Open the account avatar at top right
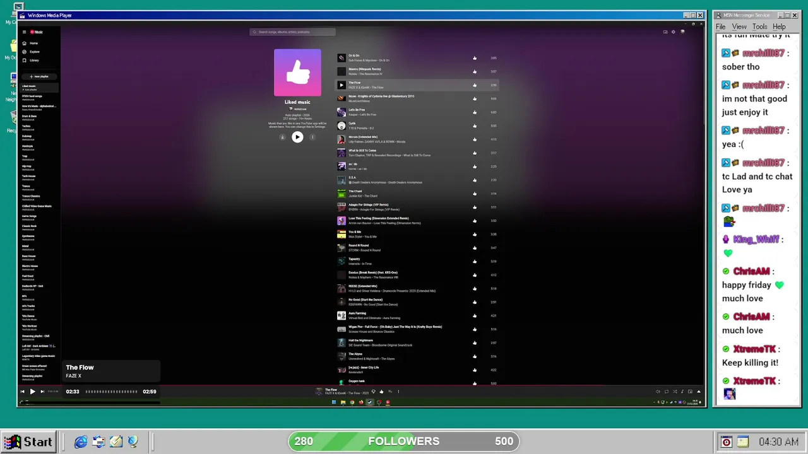The width and height of the screenshot is (808, 454). pyautogui.click(x=682, y=32)
